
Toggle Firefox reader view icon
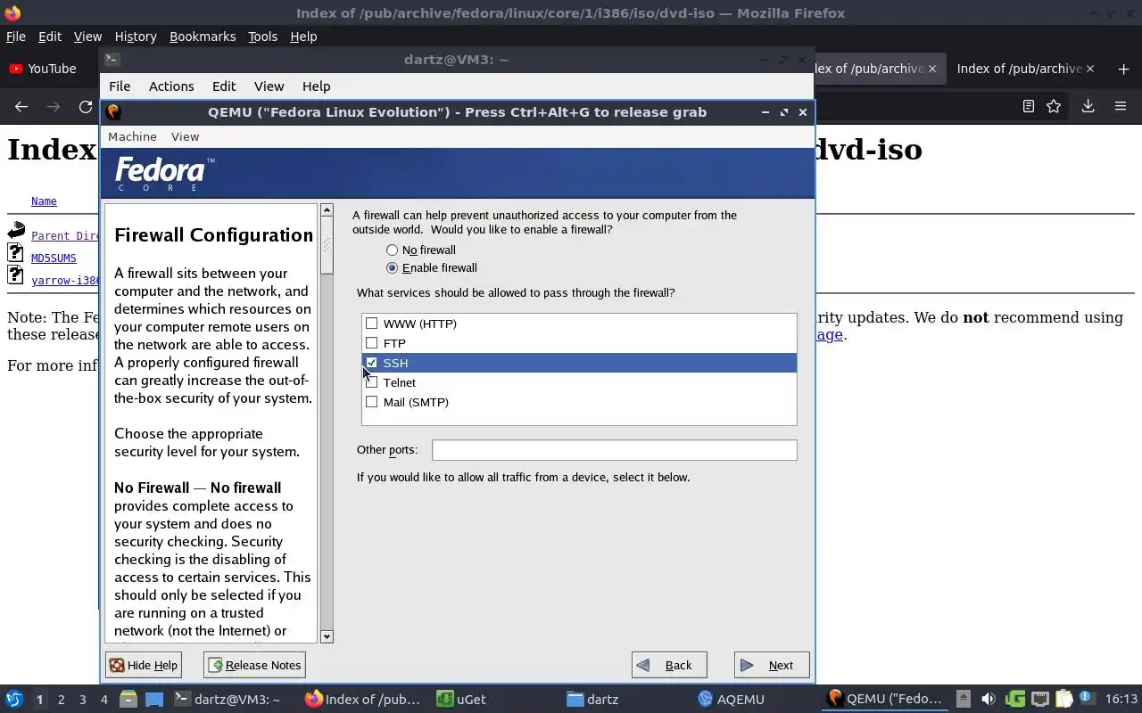coord(1028,106)
